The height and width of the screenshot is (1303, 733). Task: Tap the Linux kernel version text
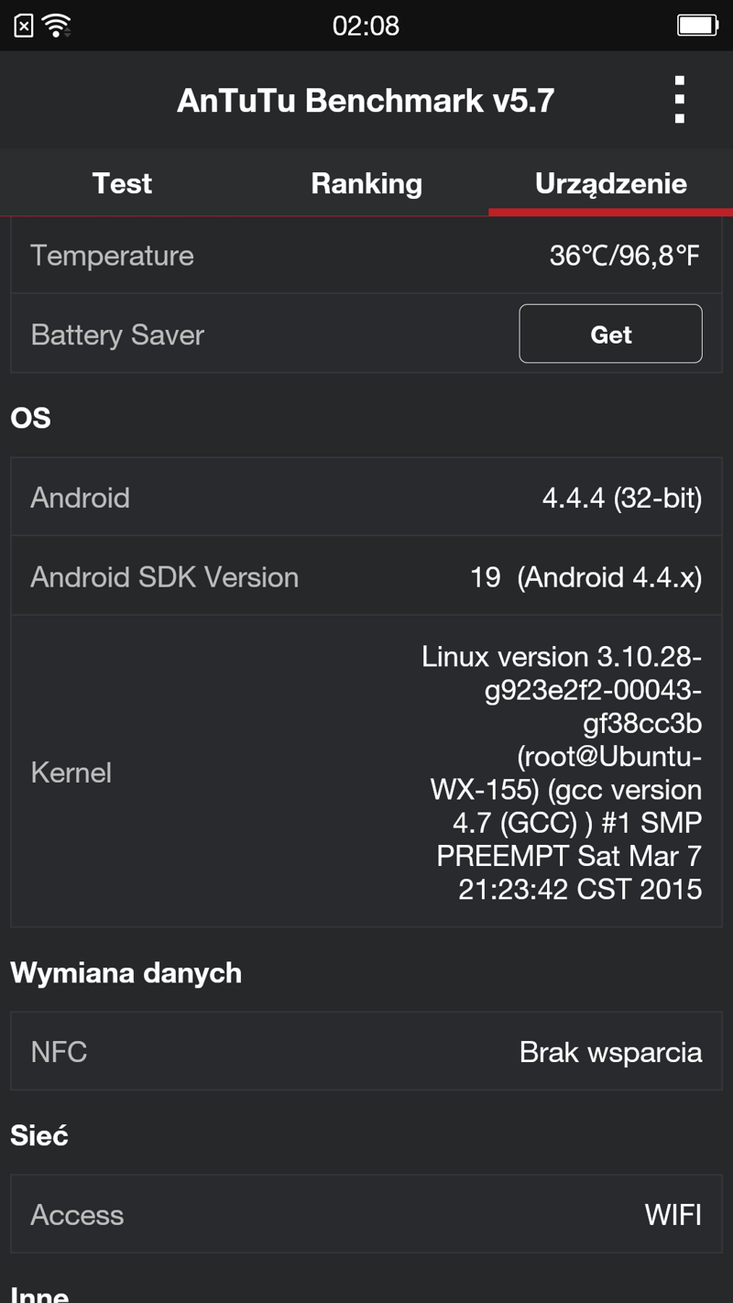coord(562,772)
